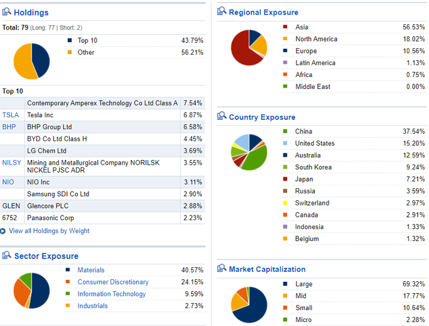
Task: Click the Other orange legend swatch
Action: pyautogui.click(x=70, y=52)
